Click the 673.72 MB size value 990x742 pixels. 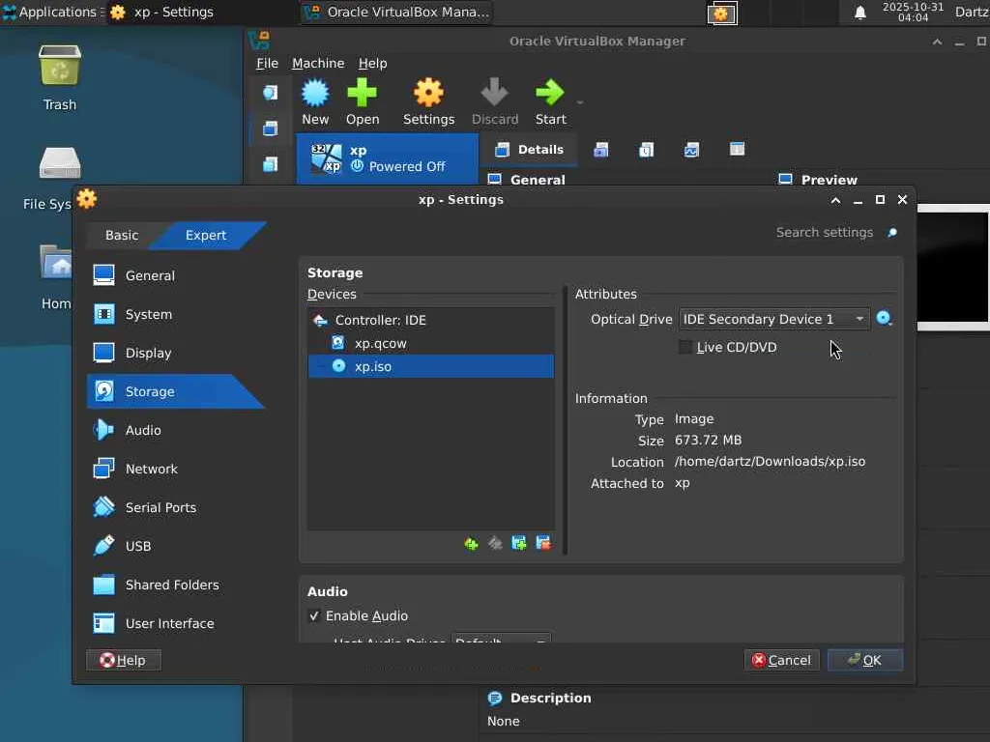[708, 440]
